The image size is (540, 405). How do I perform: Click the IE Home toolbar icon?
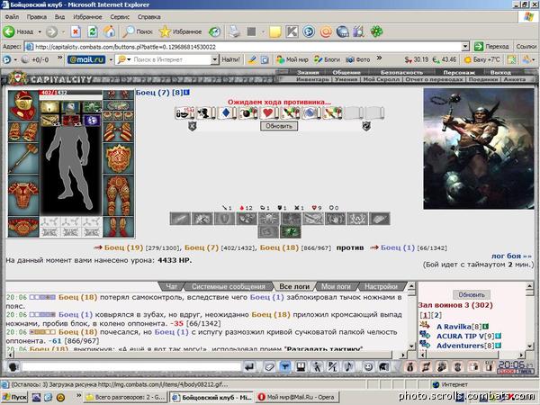pos(109,32)
